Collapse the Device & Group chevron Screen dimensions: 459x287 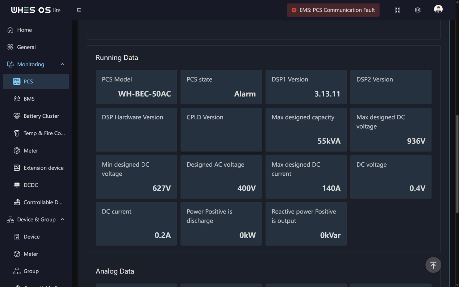(x=62, y=219)
